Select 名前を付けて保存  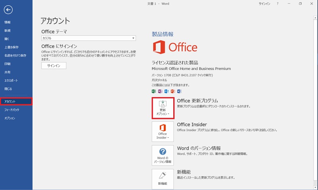tap(15, 56)
